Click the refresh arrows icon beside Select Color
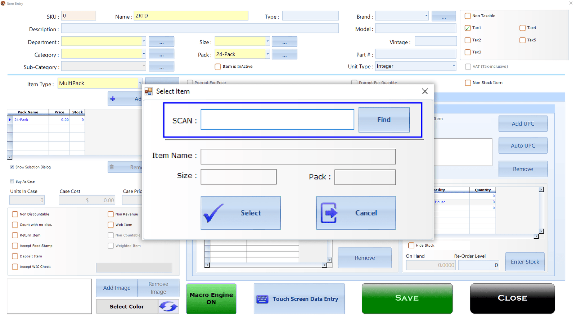Viewport: 576px width, 324px height. pyautogui.click(x=168, y=306)
